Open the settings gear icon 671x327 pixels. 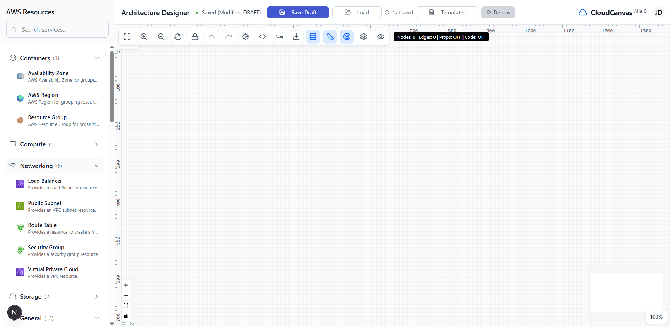[x=364, y=37]
